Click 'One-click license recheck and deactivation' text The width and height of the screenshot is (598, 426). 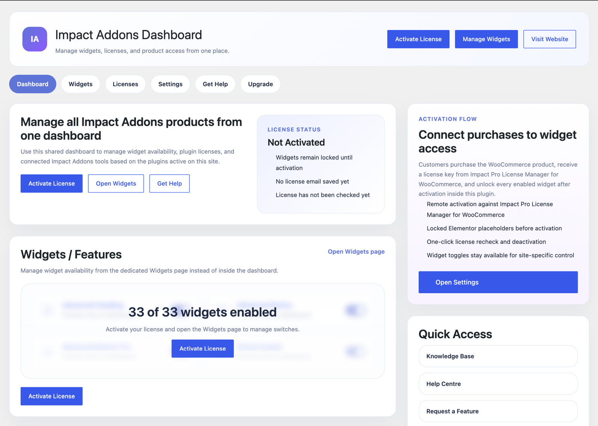(486, 242)
